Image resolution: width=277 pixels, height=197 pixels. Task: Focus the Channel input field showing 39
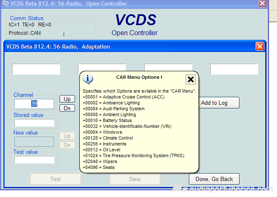[x=34, y=104]
